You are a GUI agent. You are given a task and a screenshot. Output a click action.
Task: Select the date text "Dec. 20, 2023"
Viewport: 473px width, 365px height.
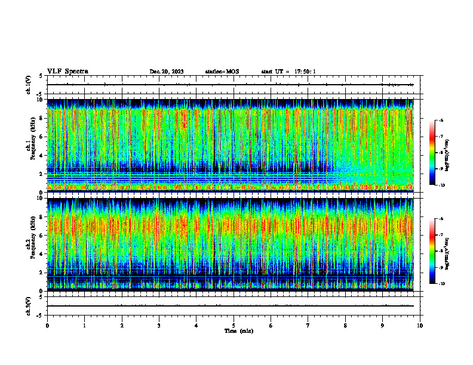pos(167,72)
